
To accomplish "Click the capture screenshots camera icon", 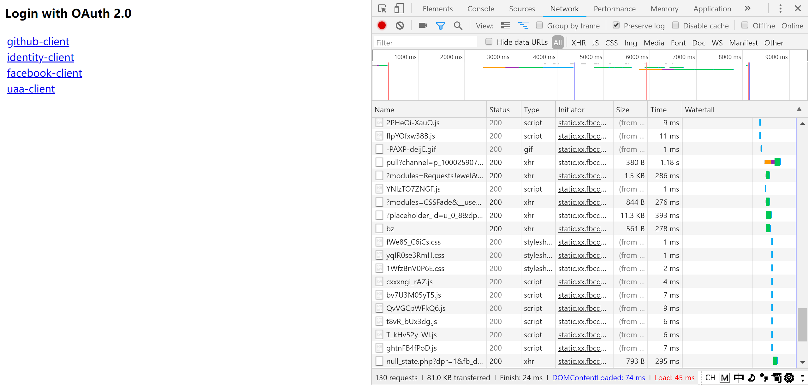I will 423,26.
